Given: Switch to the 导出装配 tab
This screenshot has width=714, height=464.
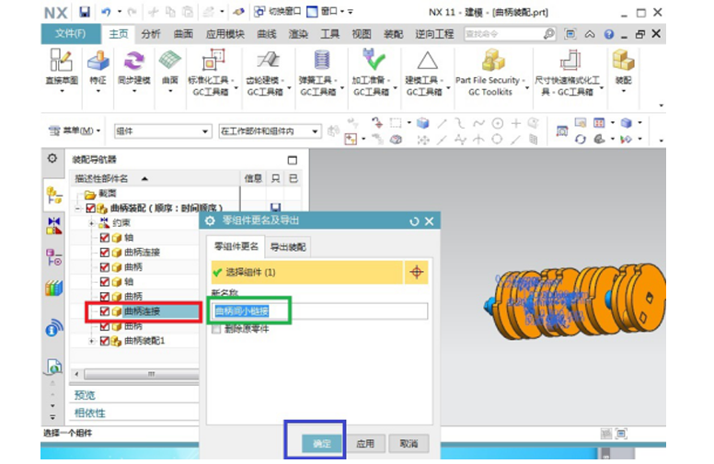Looking at the screenshot, I should coord(288,247).
